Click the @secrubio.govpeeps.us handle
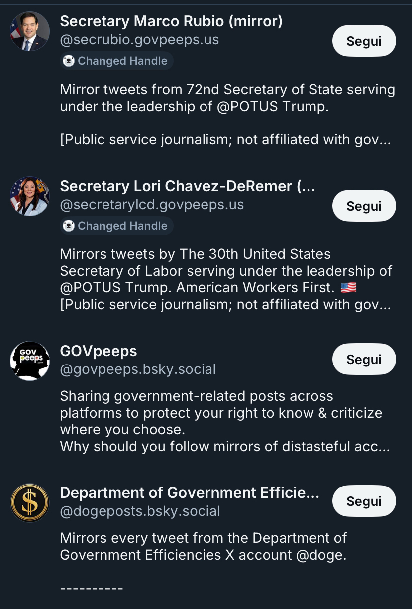 (x=139, y=40)
